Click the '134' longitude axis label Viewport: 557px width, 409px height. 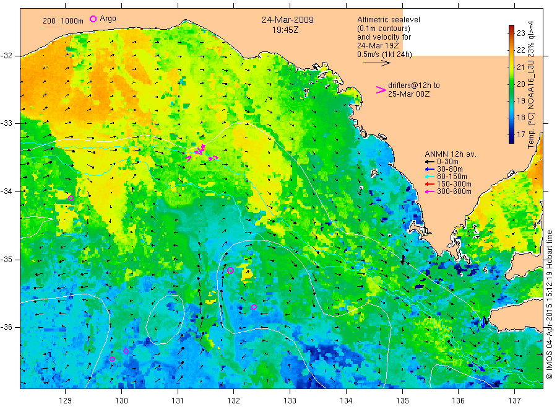[x=346, y=401]
